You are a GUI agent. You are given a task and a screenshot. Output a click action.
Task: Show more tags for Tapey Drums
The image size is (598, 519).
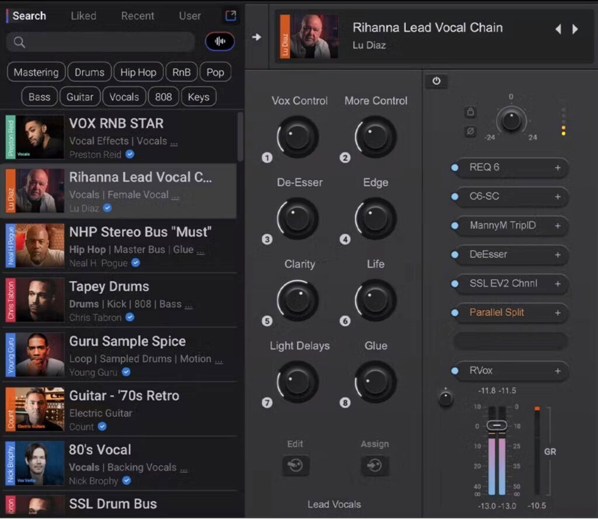(189, 306)
